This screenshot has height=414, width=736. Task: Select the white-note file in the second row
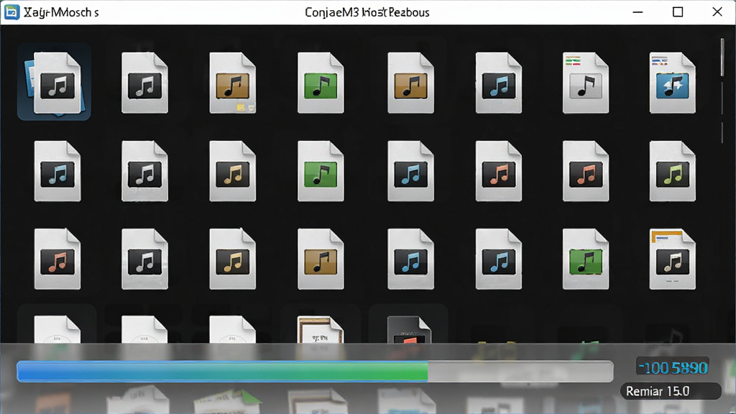coord(144,171)
